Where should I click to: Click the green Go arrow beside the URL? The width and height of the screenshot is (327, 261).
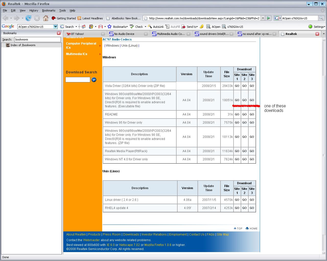(268, 18)
